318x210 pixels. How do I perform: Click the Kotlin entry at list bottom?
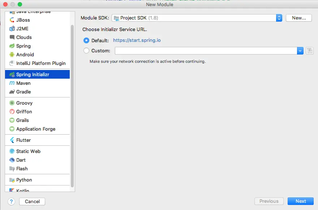(37, 190)
